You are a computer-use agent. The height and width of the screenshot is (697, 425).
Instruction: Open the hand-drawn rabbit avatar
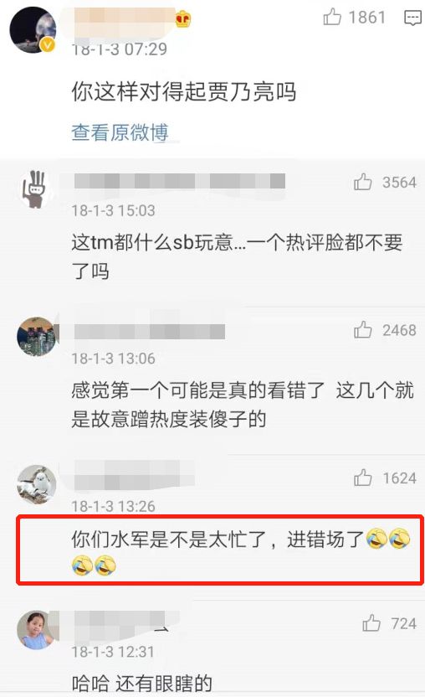[x=37, y=189]
